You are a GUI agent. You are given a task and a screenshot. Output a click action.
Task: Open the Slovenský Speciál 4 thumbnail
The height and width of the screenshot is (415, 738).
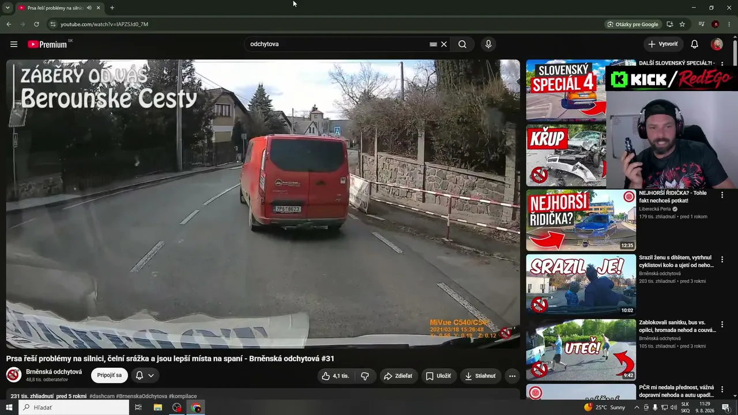tap(566, 90)
